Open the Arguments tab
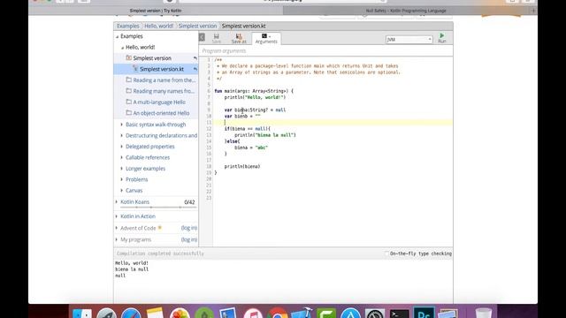This screenshot has width=566, height=318. [x=266, y=38]
